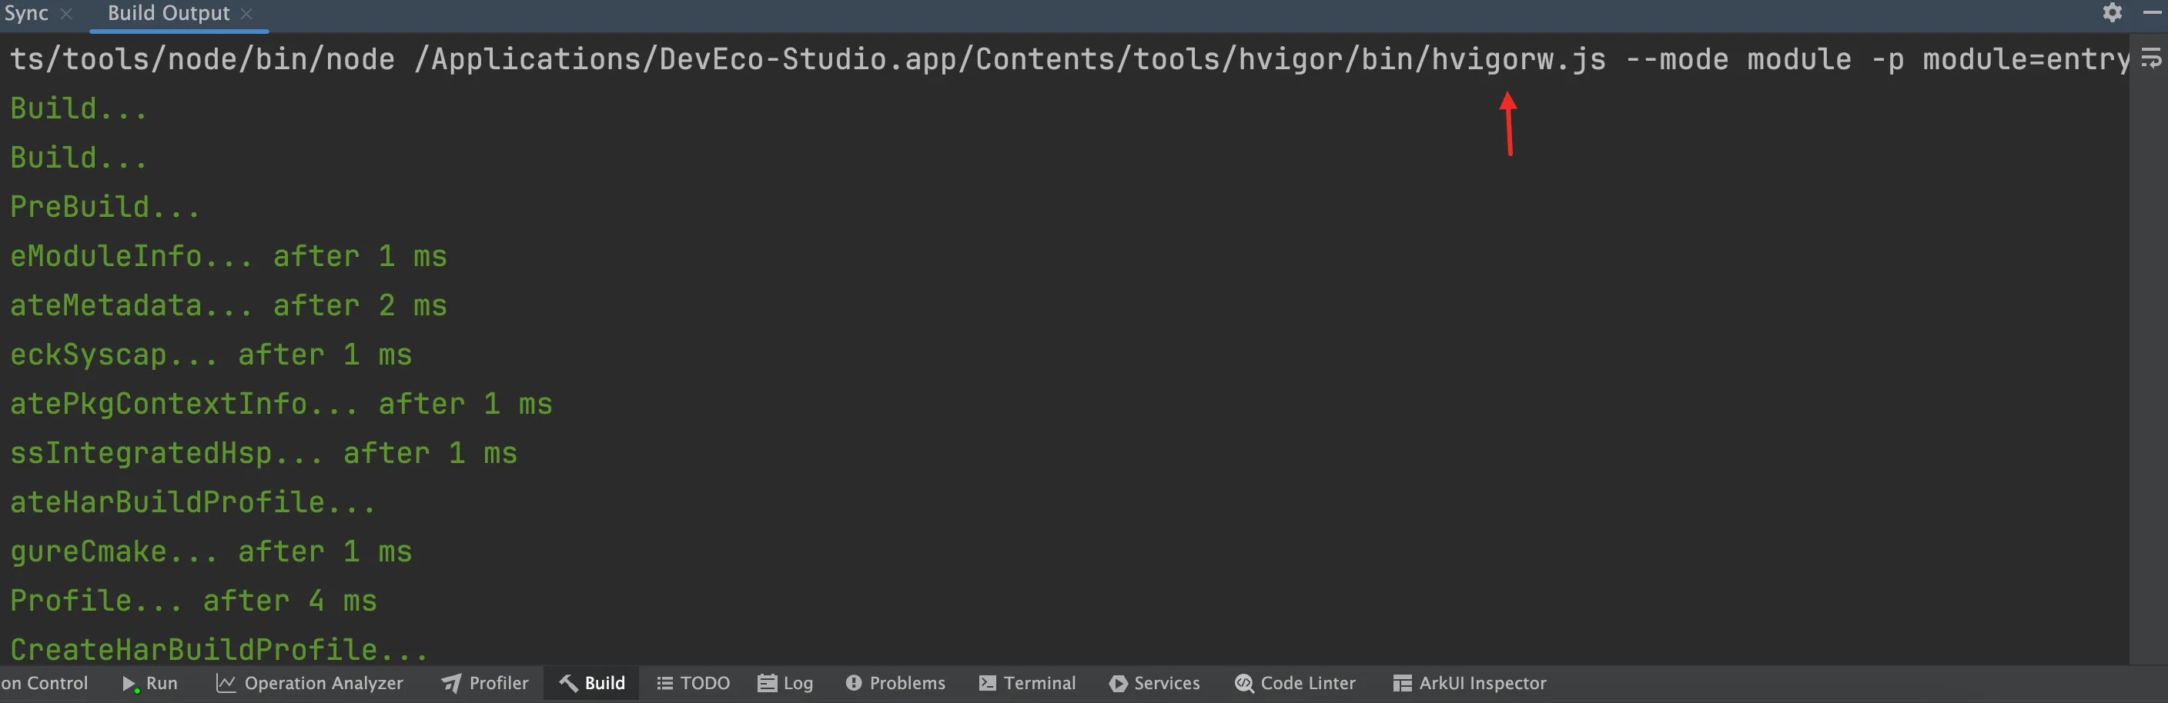Toggle soft-wrap icon at right edge
This screenshot has width=2168, height=703.
point(2151,59)
